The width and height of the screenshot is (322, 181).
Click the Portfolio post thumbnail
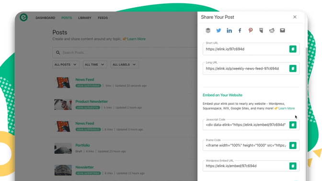point(63,148)
